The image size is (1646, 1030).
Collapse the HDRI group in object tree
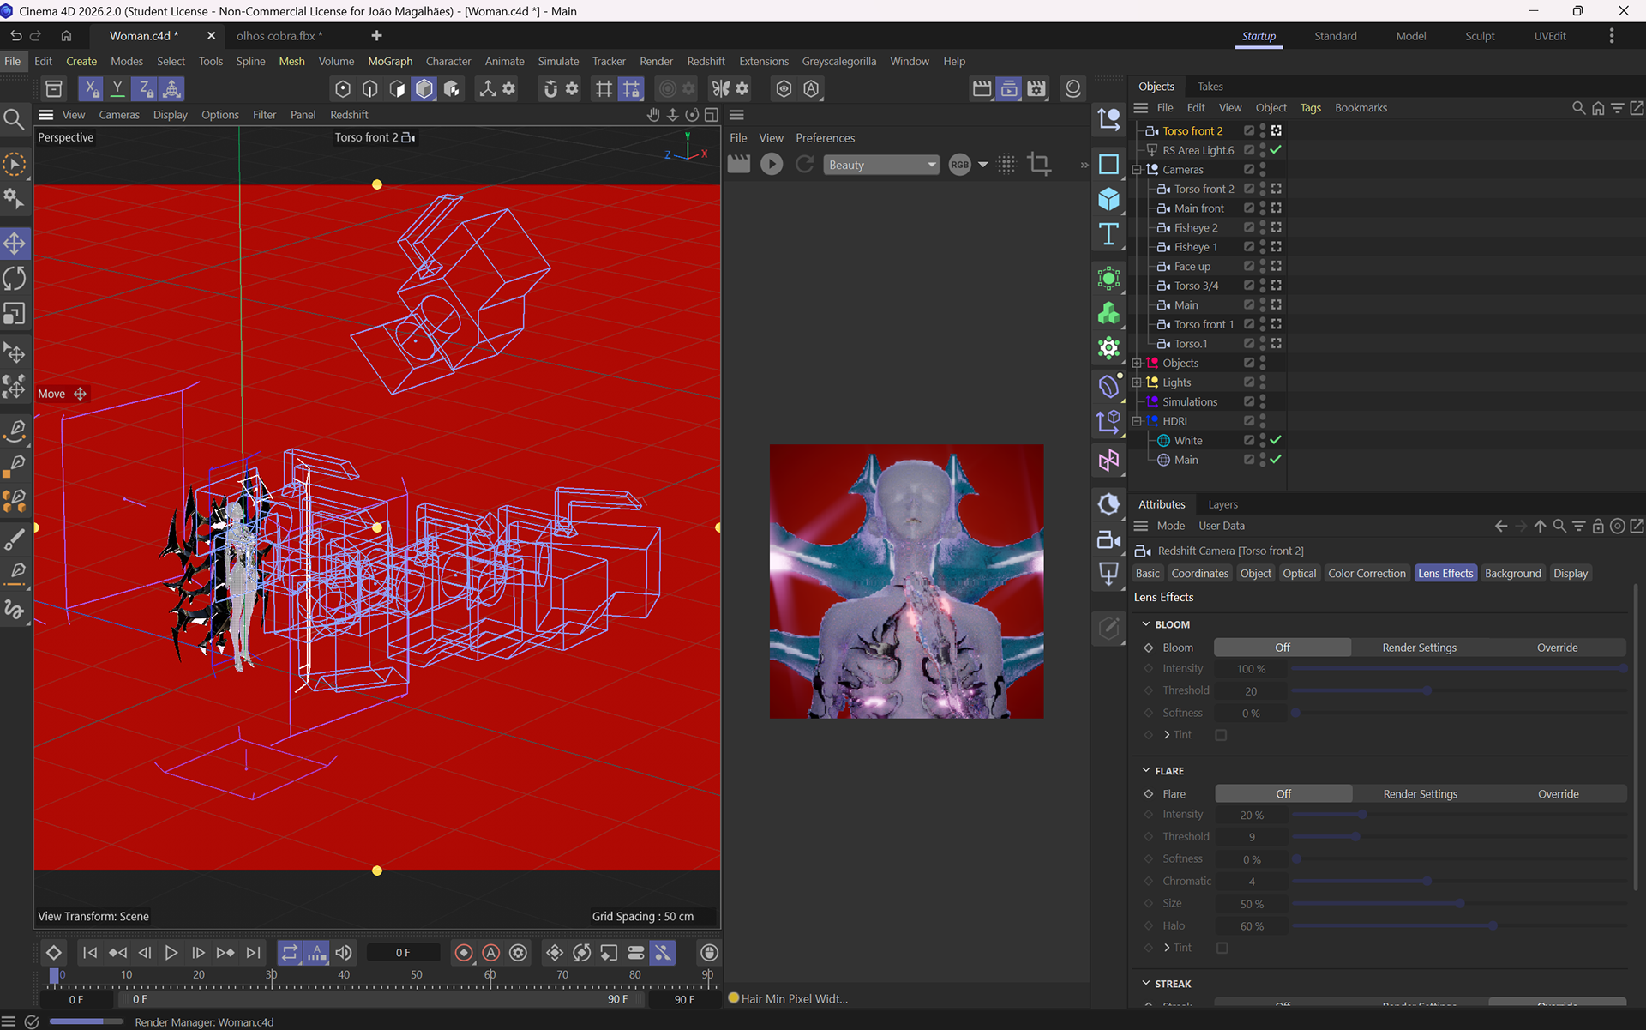1137,421
